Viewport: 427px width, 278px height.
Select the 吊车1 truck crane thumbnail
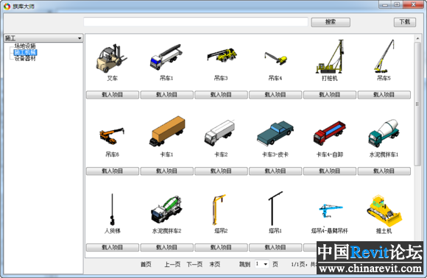coord(166,57)
